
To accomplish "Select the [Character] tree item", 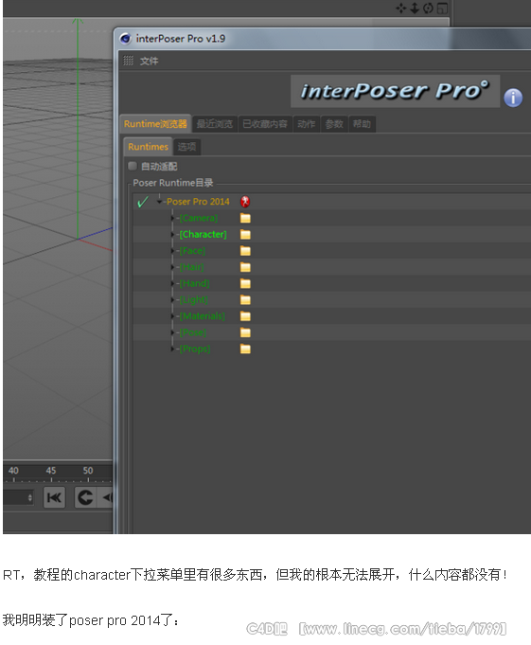I will [203, 235].
